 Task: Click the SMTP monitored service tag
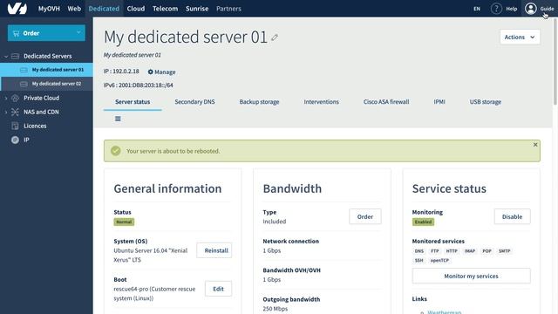[x=504, y=251]
